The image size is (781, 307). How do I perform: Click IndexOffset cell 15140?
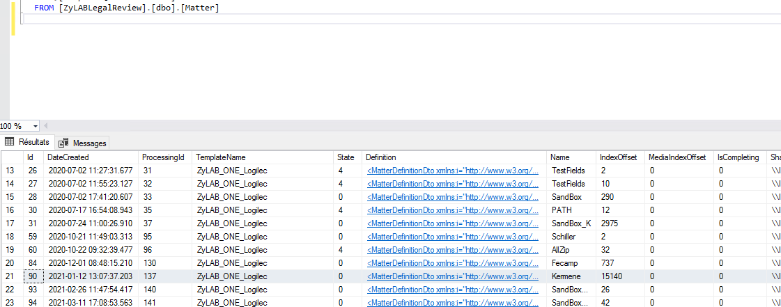pos(621,276)
